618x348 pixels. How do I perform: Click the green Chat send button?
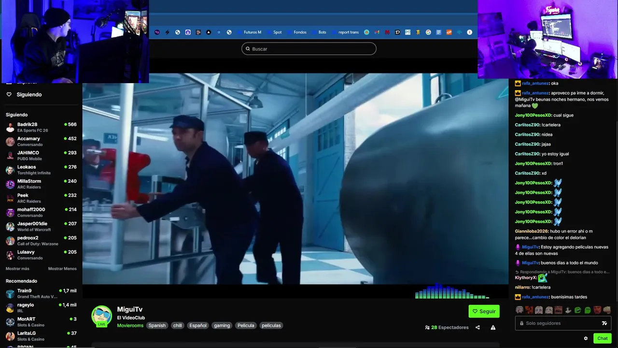coord(603,338)
